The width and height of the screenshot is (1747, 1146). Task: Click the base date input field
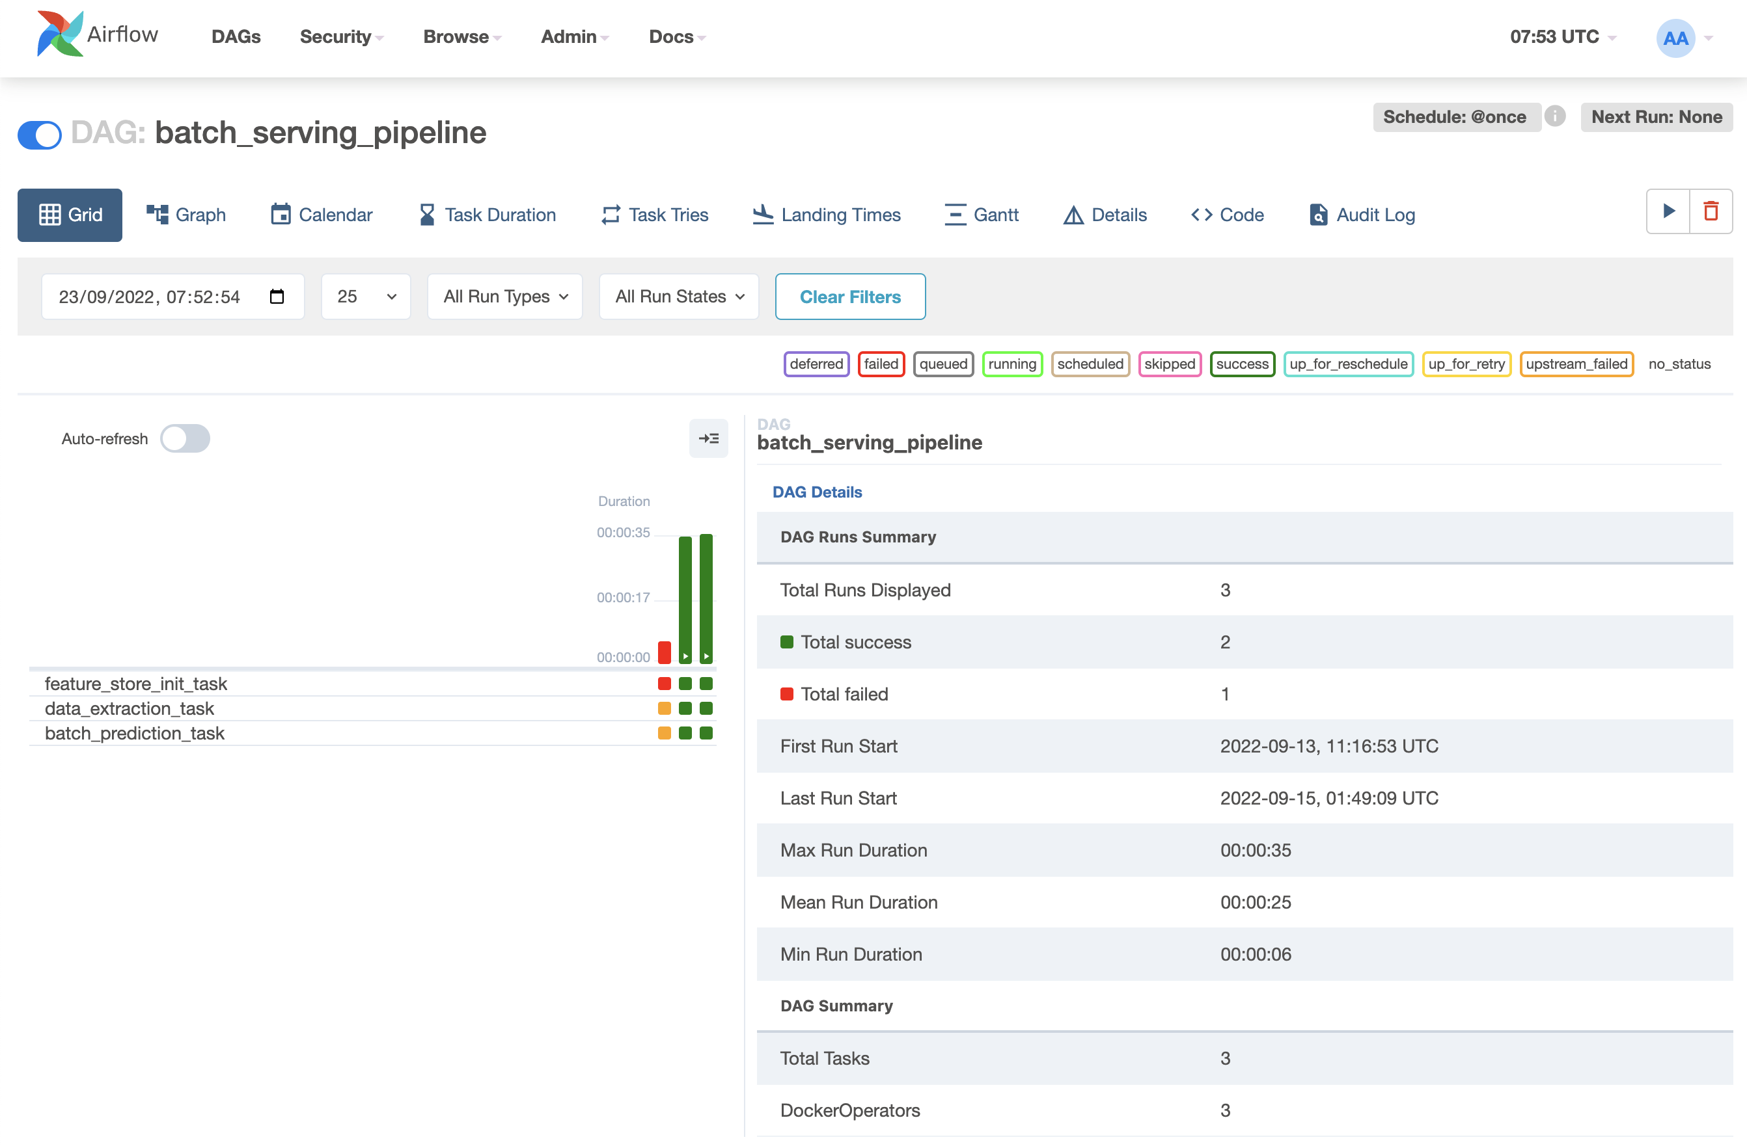[173, 297]
